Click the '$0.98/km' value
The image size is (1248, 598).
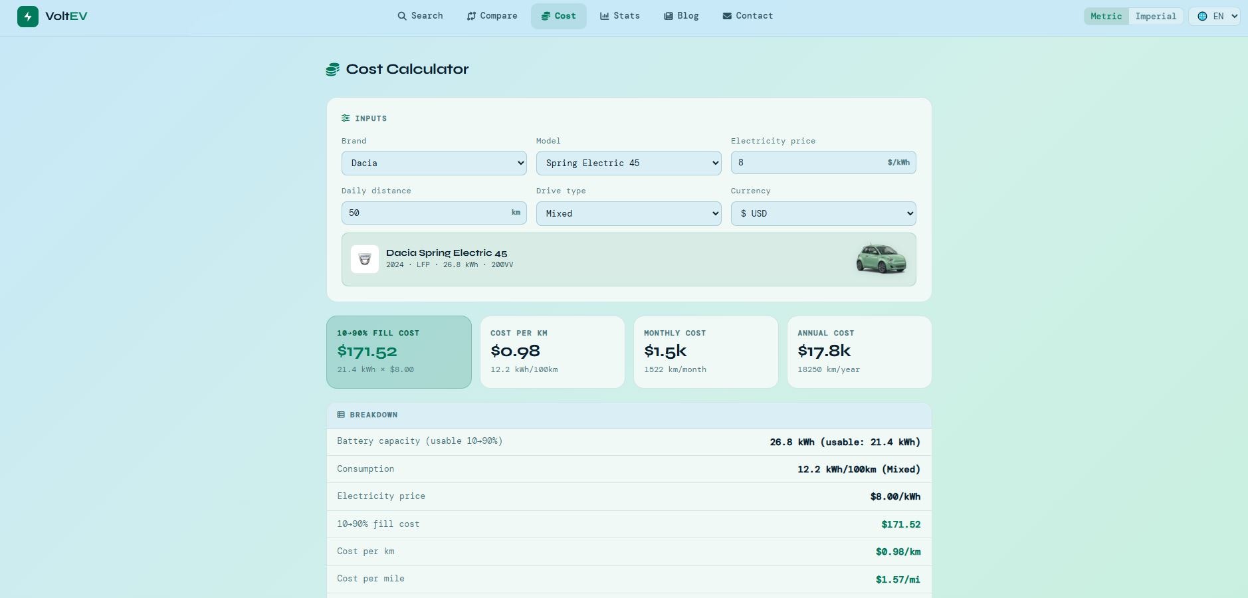point(898,551)
